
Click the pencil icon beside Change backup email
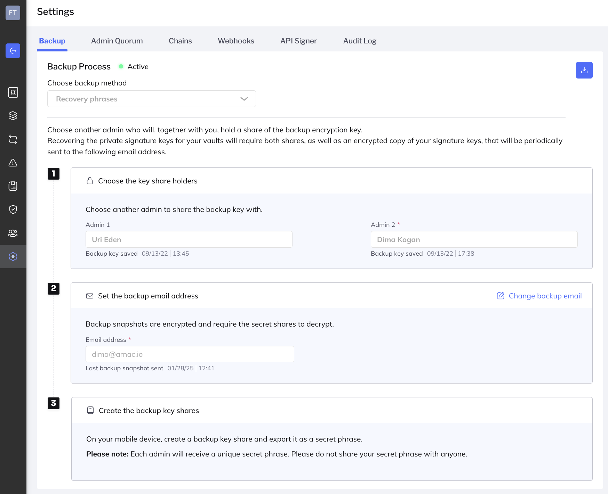pos(501,296)
